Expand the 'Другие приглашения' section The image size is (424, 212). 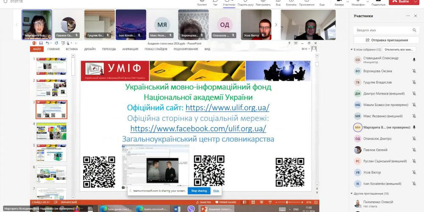[351, 193]
